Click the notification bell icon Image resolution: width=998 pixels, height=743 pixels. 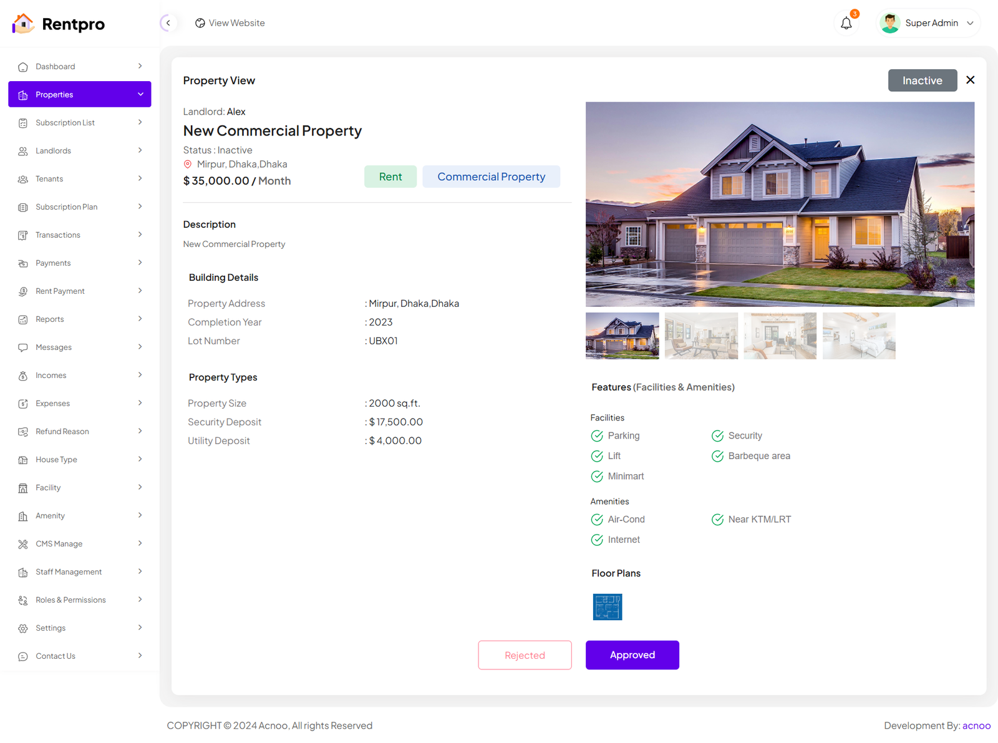pyautogui.click(x=846, y=24)
